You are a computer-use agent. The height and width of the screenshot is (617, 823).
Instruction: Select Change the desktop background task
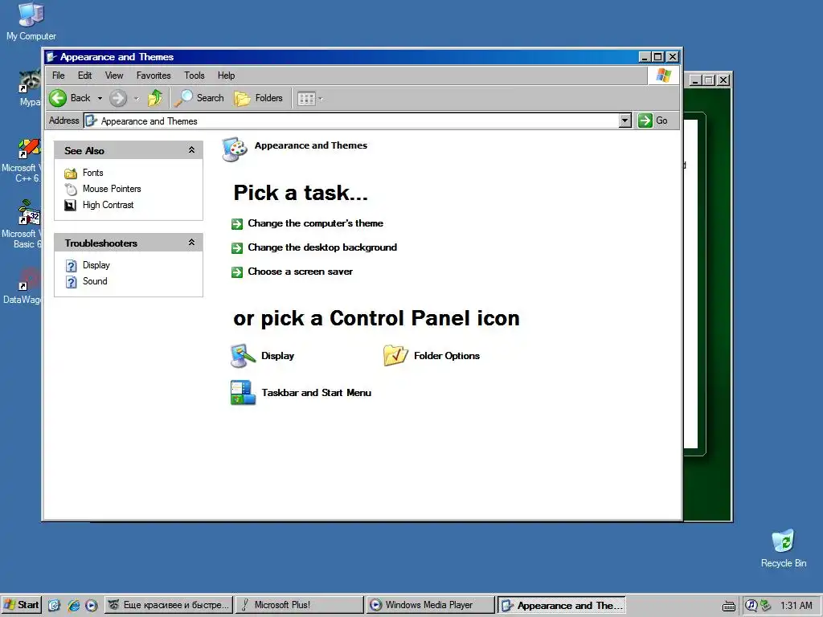[x=322, y=247]
